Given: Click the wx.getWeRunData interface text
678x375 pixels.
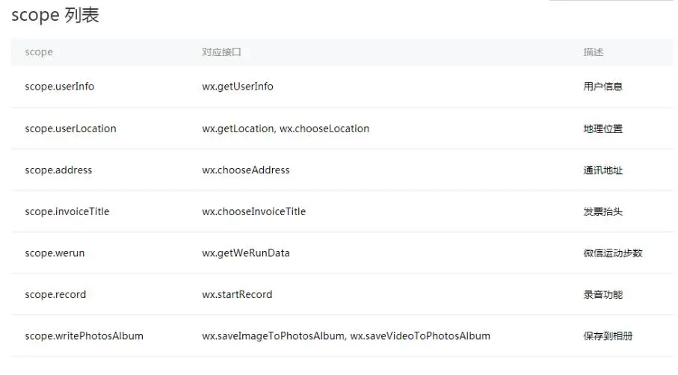Looking at the screenshot, I should pyautogui.click(x=246, y=253).
